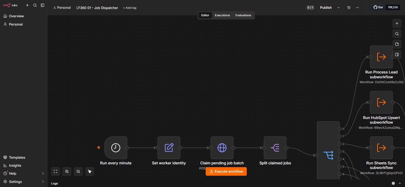Select the Split claimed jobs node

[x=275, y=148]
